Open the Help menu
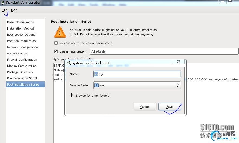 (14, 10)
